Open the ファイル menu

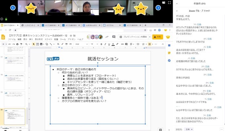coord(12,39)
